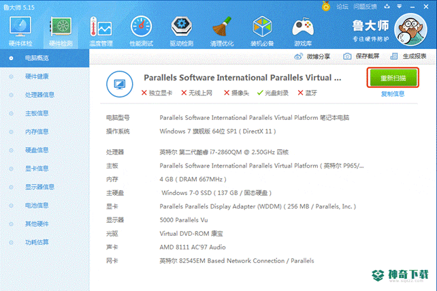Click the 蓝牙 status indicator
The height and width of the screenshot is (291, 437).
point(307,93)
